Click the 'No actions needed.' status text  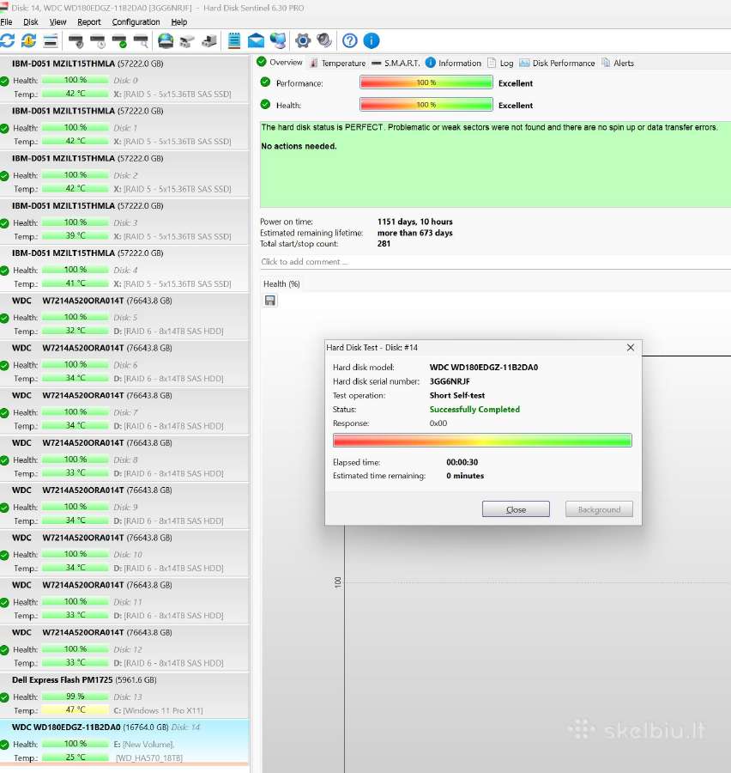[x=299, y=146]
